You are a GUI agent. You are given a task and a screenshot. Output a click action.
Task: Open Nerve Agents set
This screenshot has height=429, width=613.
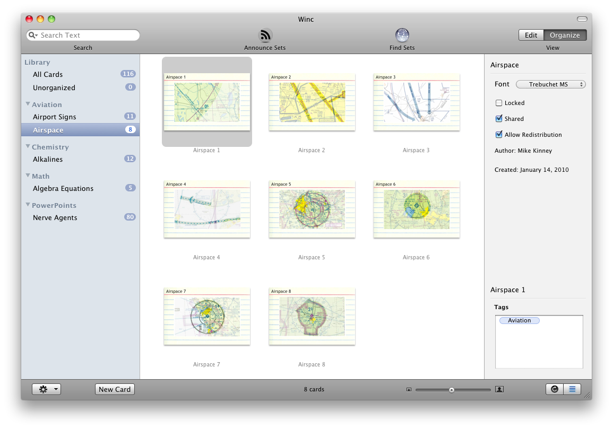(80, 217)
